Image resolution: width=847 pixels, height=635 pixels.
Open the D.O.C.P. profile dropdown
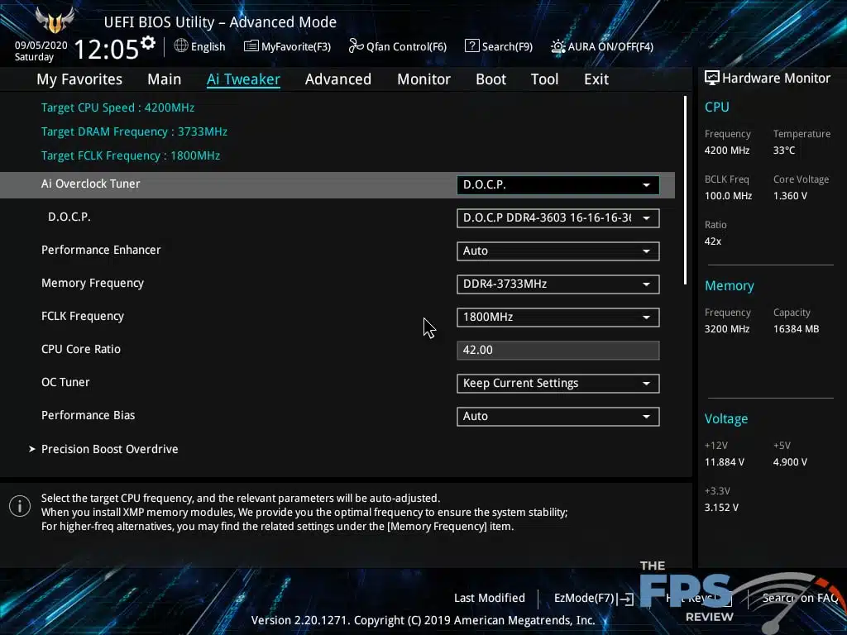click(558, 218)
